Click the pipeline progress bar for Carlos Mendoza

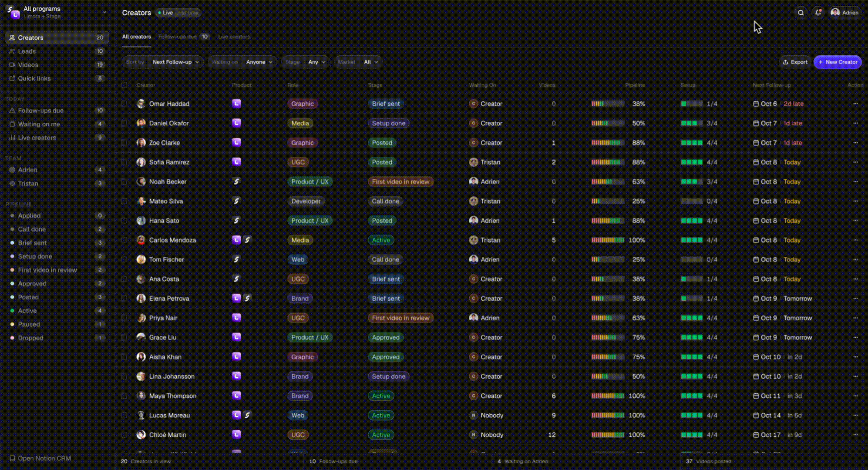tap(608, 240)
